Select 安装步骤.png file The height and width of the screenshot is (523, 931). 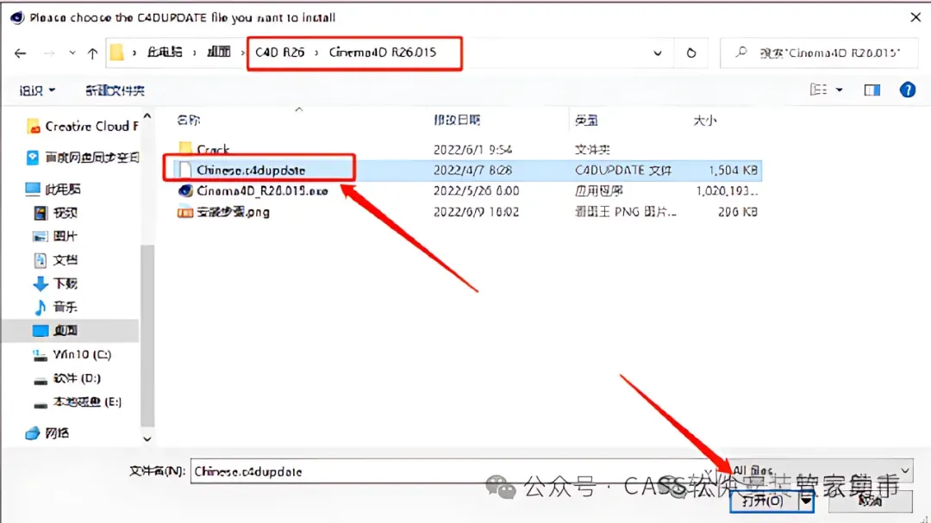(233, 212)
